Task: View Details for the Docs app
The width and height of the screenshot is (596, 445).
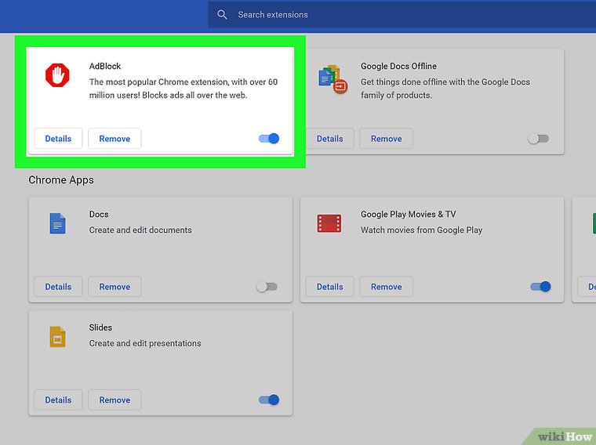Action: pos(58,287)
